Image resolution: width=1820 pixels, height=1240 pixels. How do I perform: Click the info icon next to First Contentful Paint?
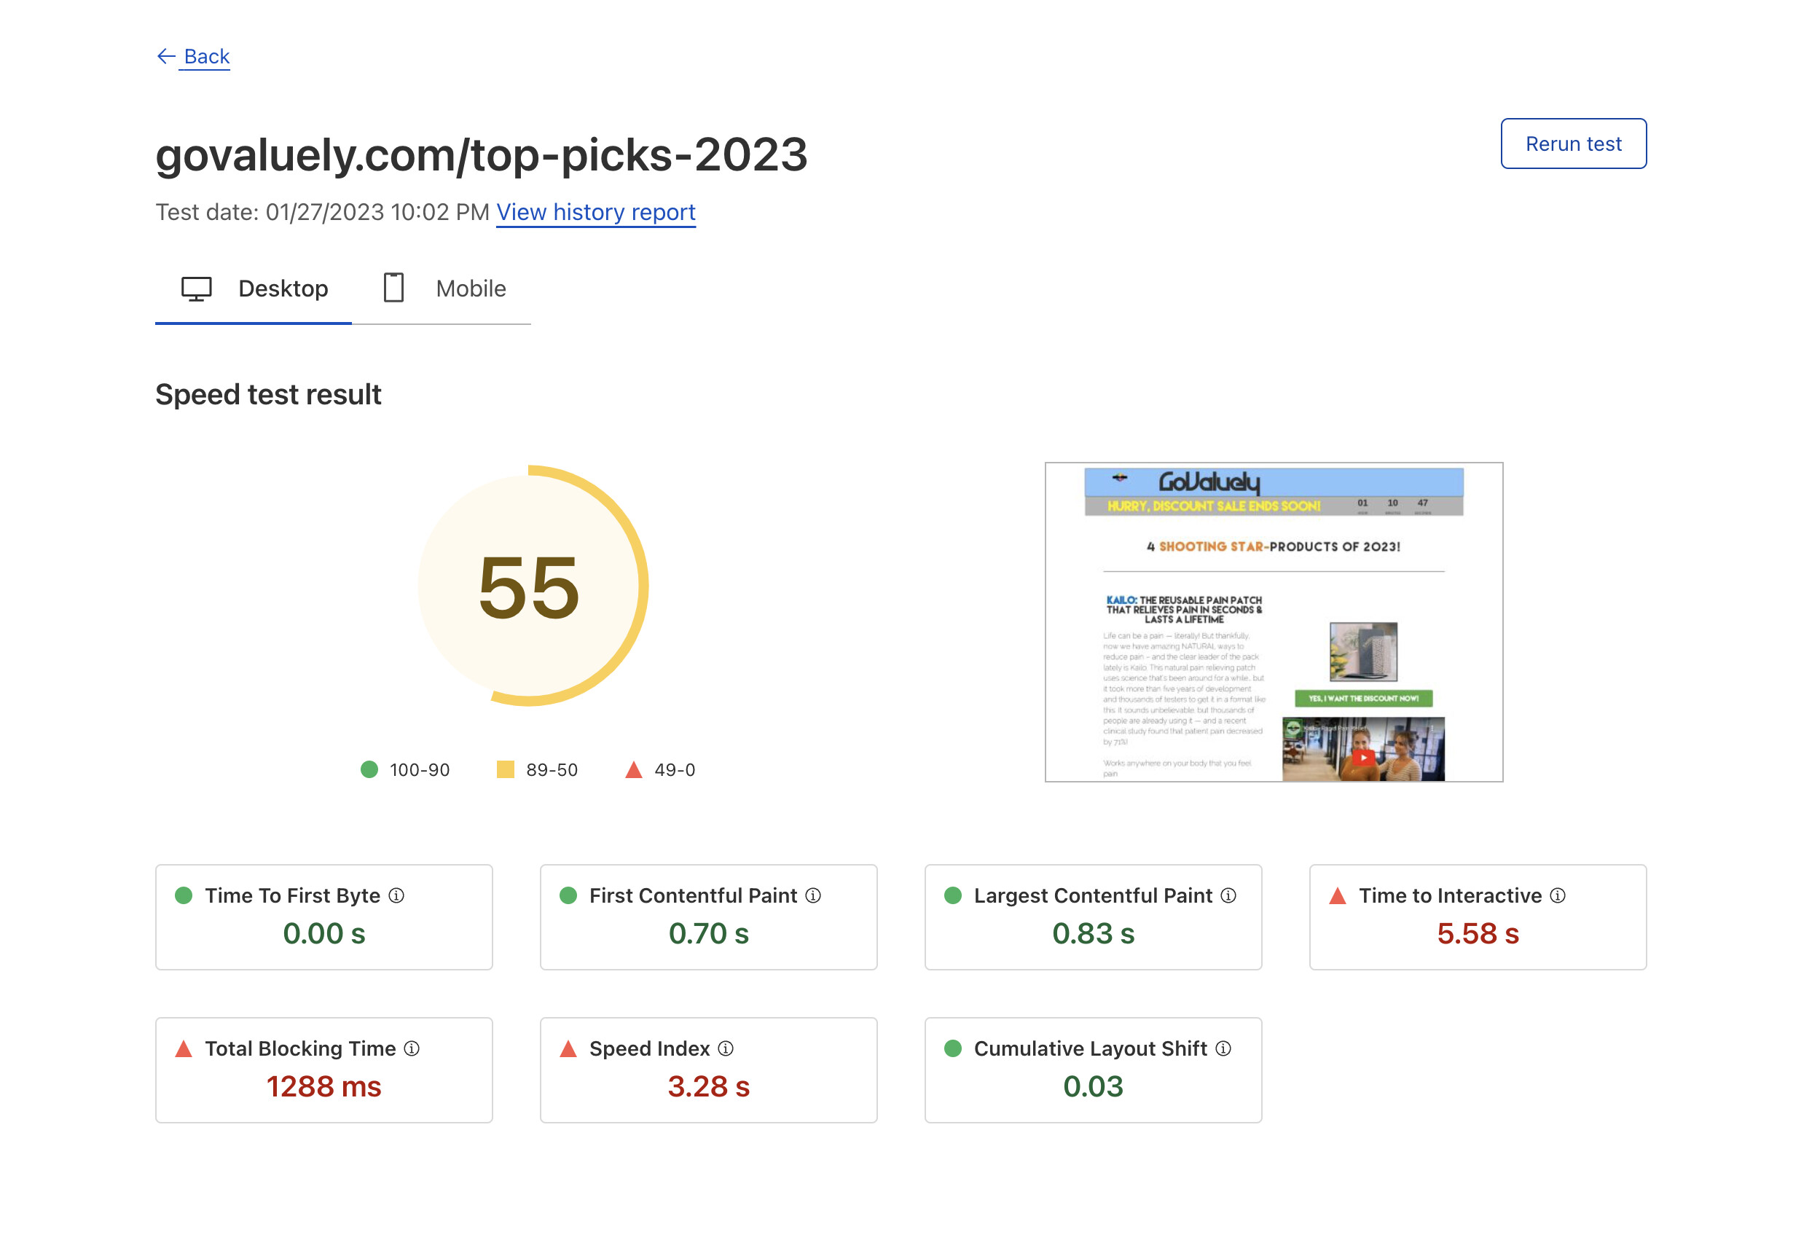(813, 895)
